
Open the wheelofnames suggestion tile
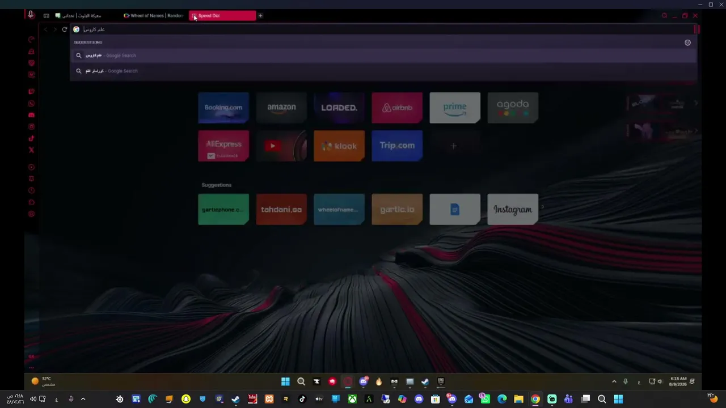pyautogui.click(x=339, y=209)
